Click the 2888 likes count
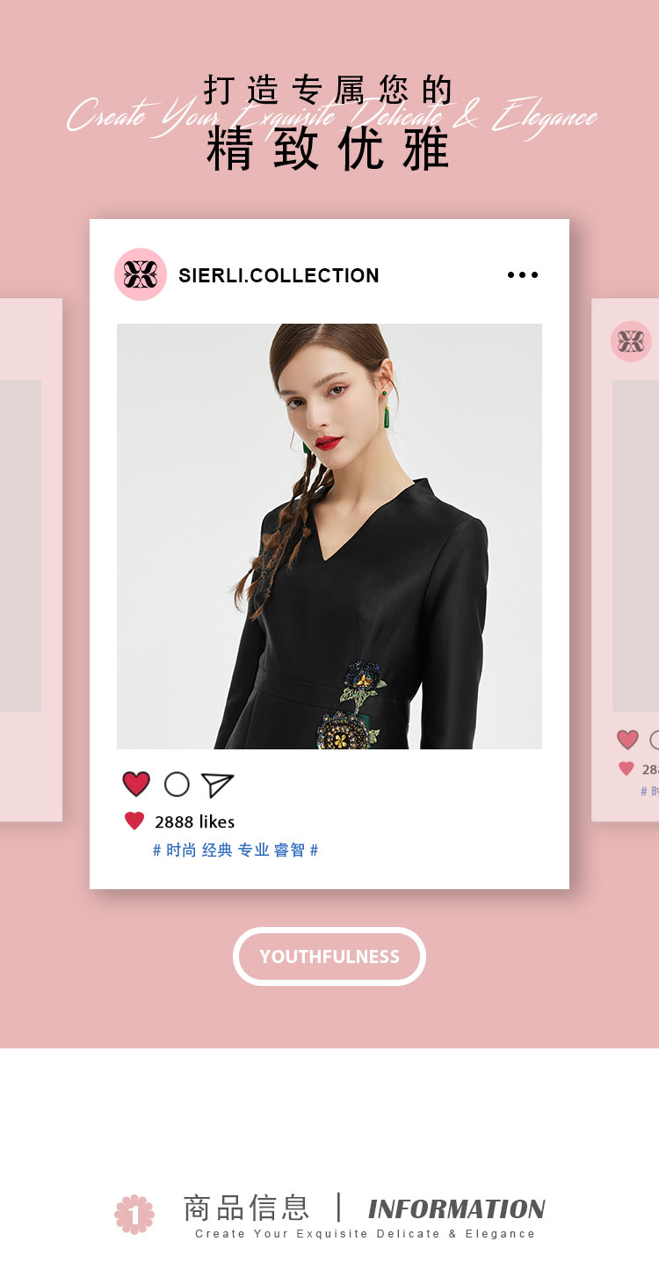Image resolution: width=659 pixels, height=1285 pixels. click(195, 821)
